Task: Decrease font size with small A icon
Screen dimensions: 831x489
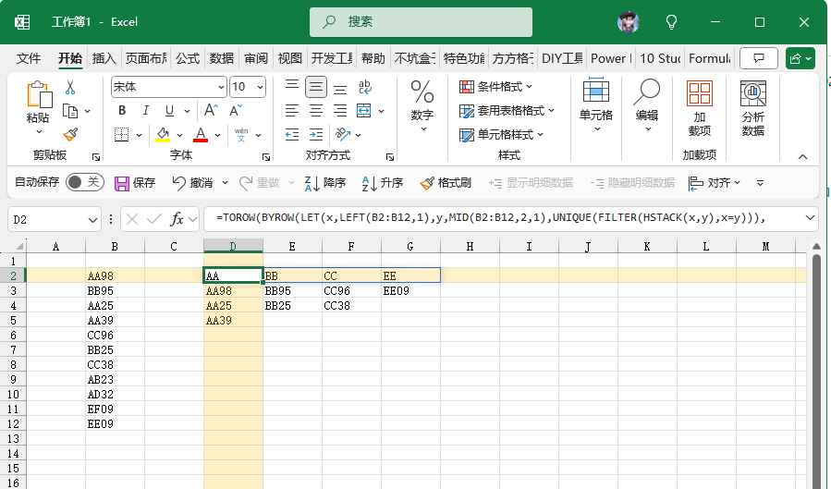Action: (236, 110)
